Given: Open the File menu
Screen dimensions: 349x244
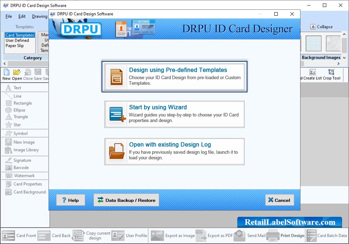Looking at the screenshot, I should pyautogui.click(x=9, y=16).
